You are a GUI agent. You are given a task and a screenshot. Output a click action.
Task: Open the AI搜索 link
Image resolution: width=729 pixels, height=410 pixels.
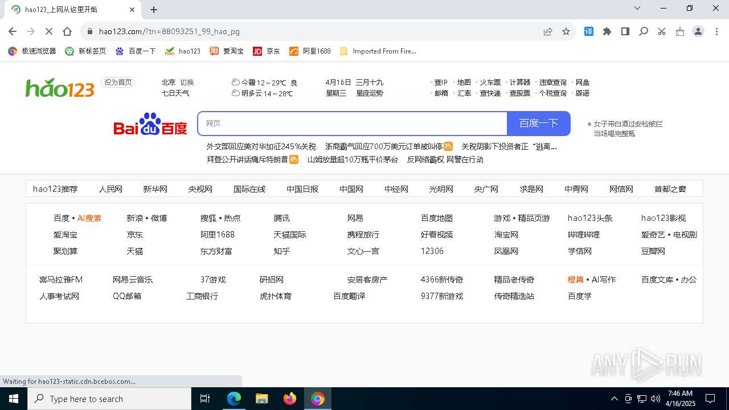89,218
